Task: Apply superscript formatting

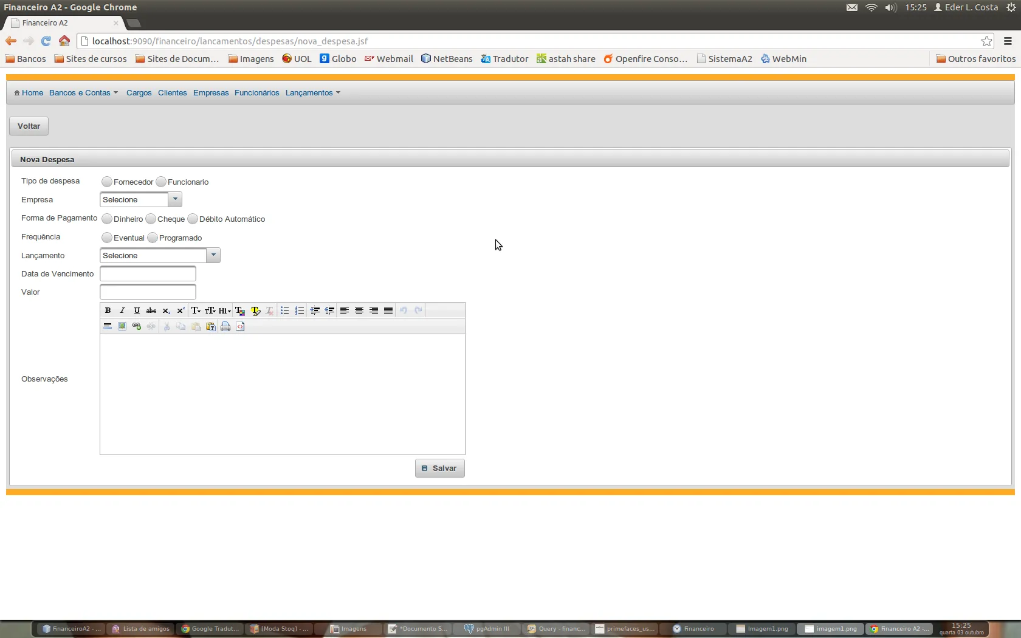Action: tap(180, 310)
